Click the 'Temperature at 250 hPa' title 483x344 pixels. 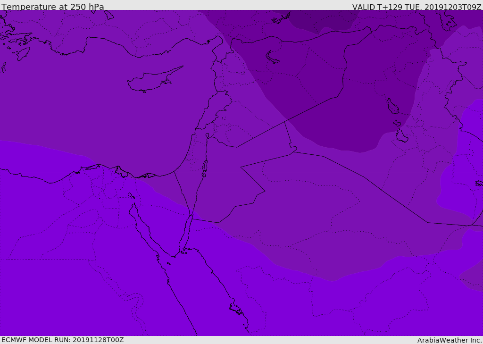click(x=53, y=7)
